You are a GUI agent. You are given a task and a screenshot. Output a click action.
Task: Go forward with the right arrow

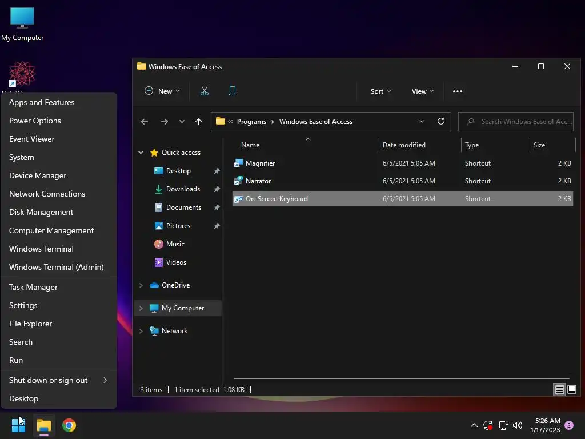pos(164,122)
